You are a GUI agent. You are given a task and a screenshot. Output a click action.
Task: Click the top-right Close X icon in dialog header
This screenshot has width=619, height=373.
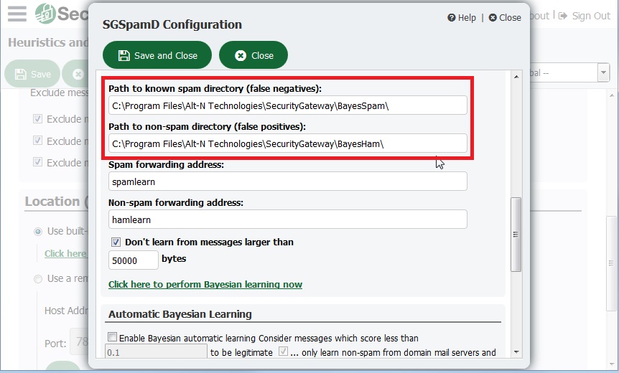(493, 17)
